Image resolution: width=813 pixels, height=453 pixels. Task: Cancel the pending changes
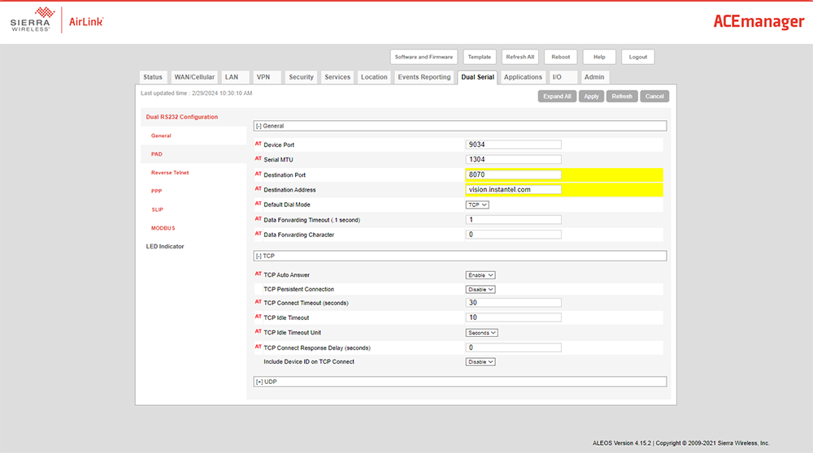pyautogui.click(x=654, y=97)
